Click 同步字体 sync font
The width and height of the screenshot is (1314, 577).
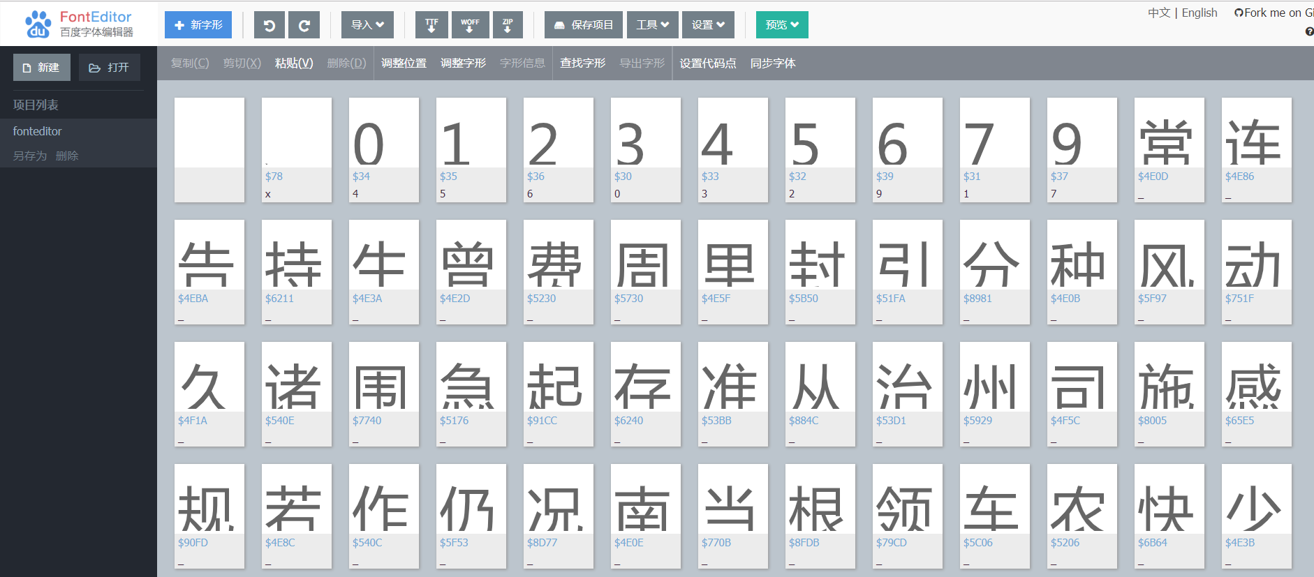(x=772, y=63)
